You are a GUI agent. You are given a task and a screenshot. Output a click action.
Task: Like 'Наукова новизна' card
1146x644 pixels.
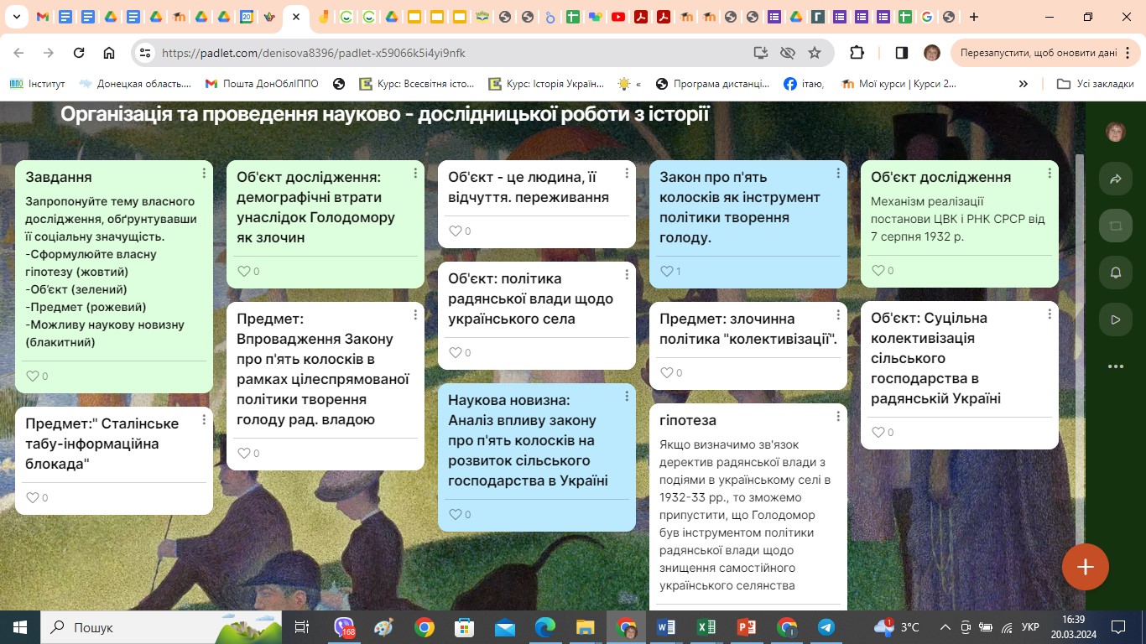(456, 515)
